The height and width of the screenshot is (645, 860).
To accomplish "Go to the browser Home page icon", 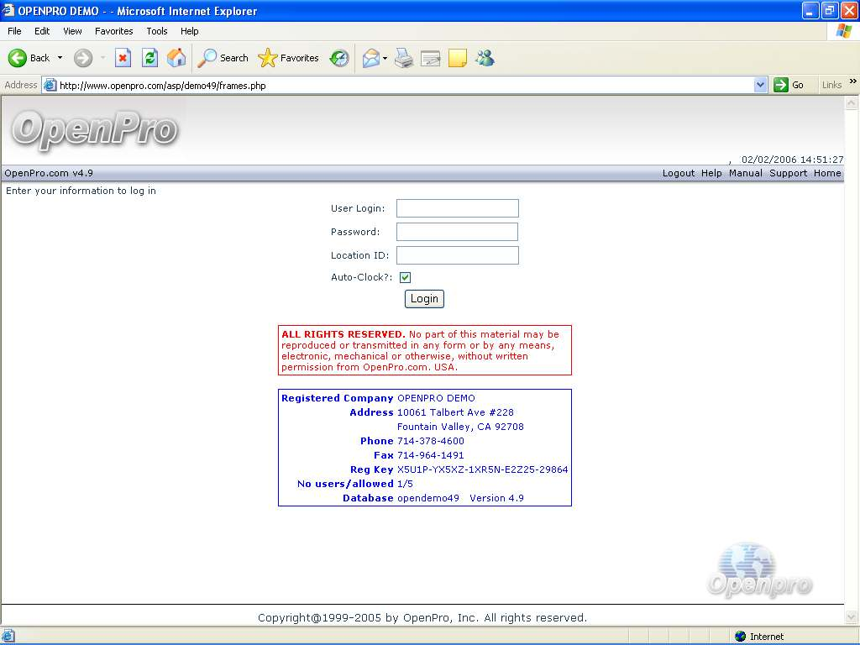I will point(176,58).
